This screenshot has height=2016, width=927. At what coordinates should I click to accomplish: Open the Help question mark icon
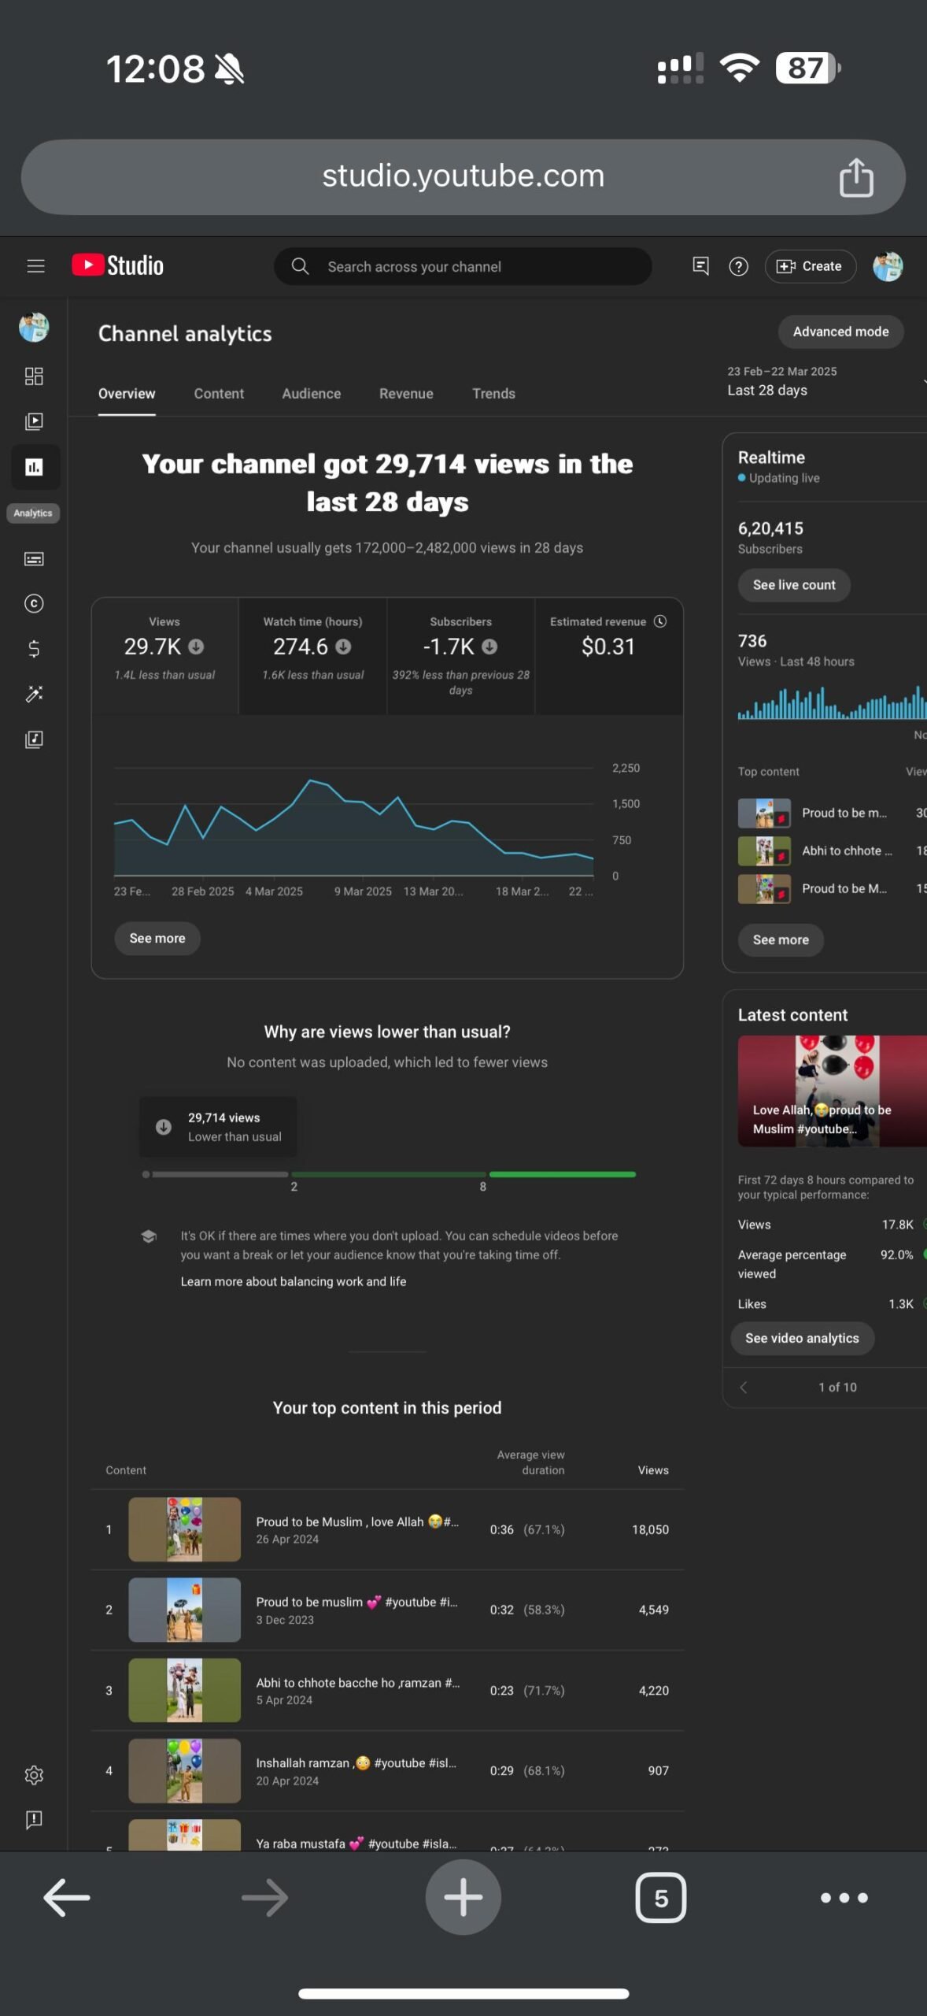[x=738, y=266]
